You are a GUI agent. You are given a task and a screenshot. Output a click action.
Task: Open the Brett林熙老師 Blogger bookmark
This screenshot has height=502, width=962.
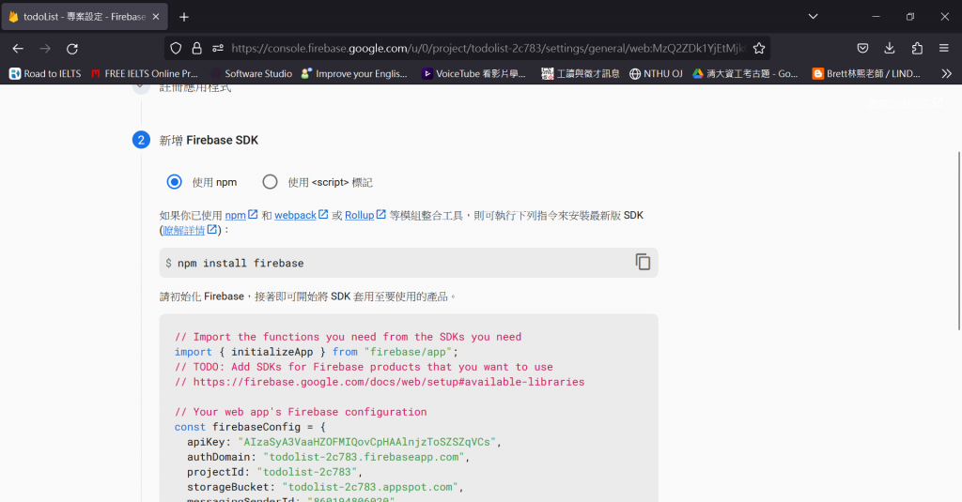[x=865, y=73]
